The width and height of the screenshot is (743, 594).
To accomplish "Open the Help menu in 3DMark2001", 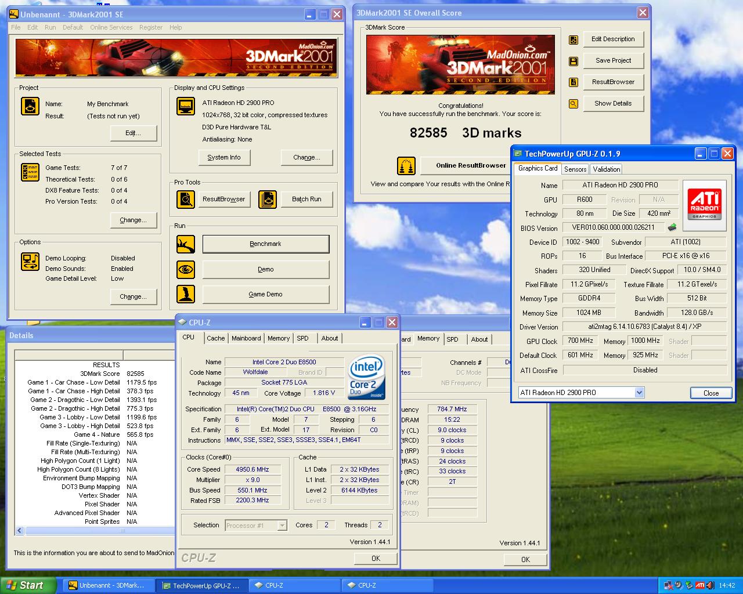I will pos(176,27).
